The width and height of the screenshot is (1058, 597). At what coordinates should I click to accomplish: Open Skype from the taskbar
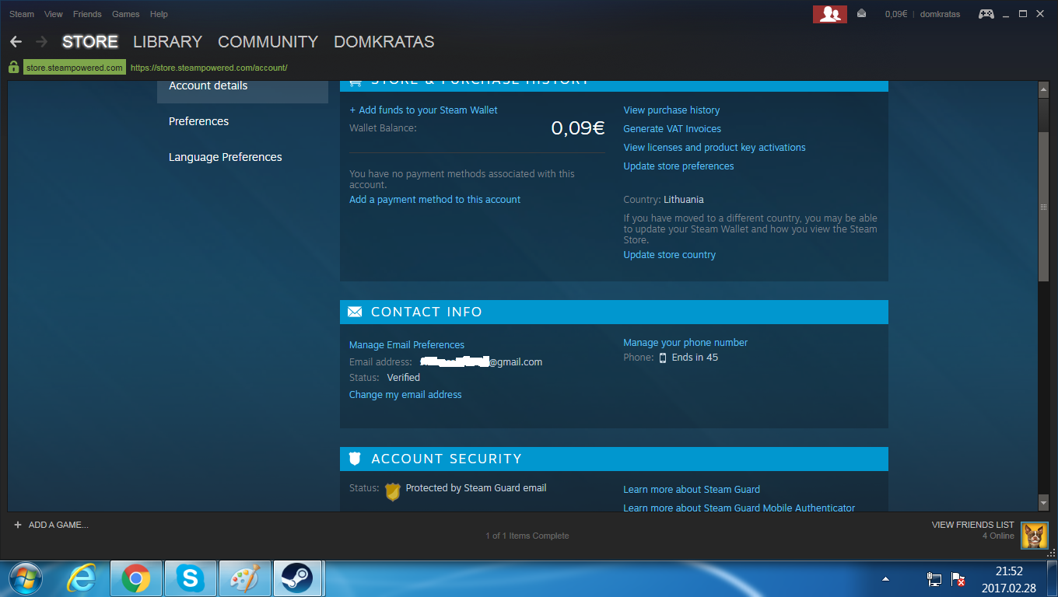(190, 578)
